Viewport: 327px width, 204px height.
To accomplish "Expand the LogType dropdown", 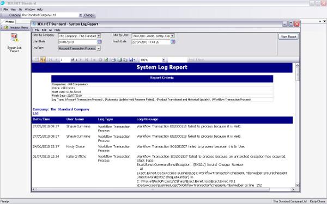I will pos(99,48).
